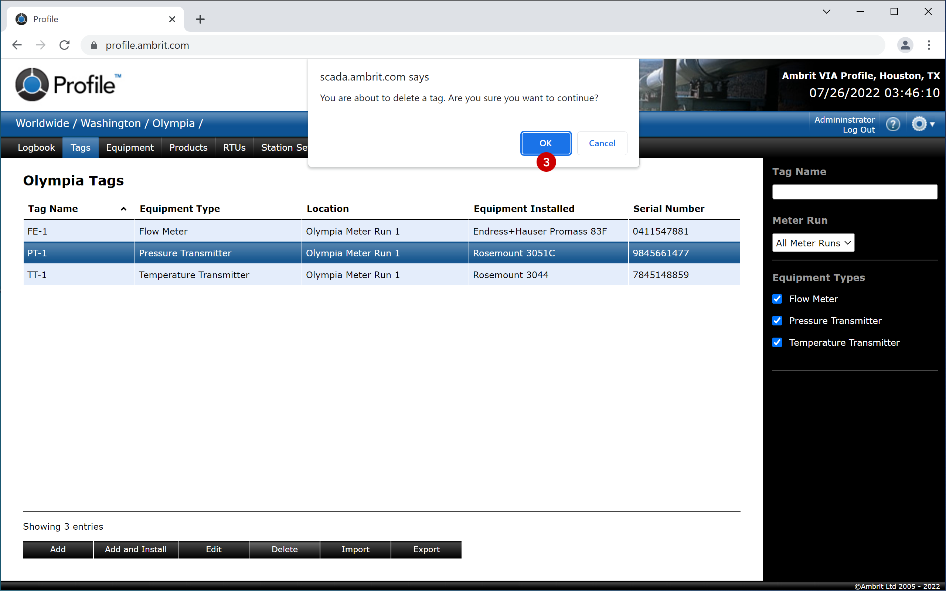Click the tab search chevron icon

pyautogui.click(x=826, y=12)
